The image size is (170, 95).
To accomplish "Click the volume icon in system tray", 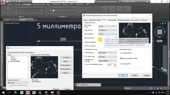I will click(159, 93).
